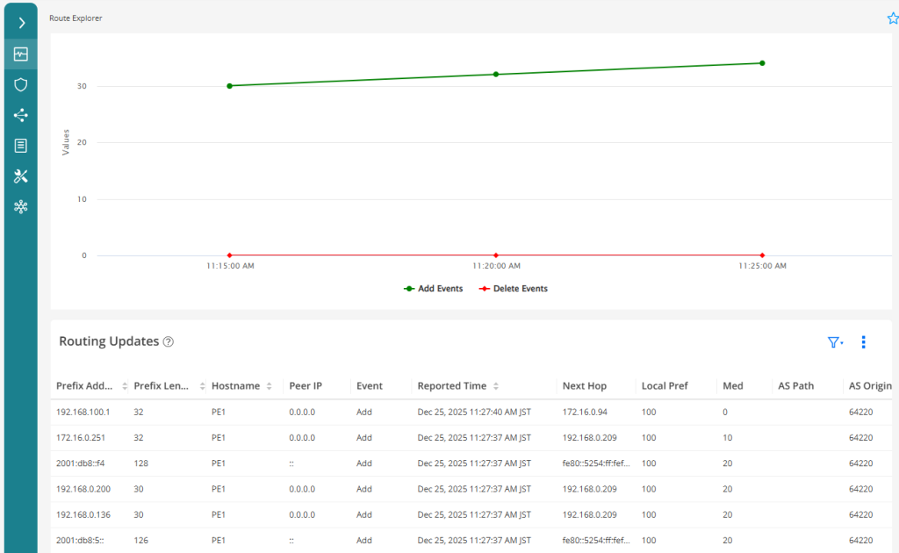Sort by the Prefix Address column header

coord(86,386)
